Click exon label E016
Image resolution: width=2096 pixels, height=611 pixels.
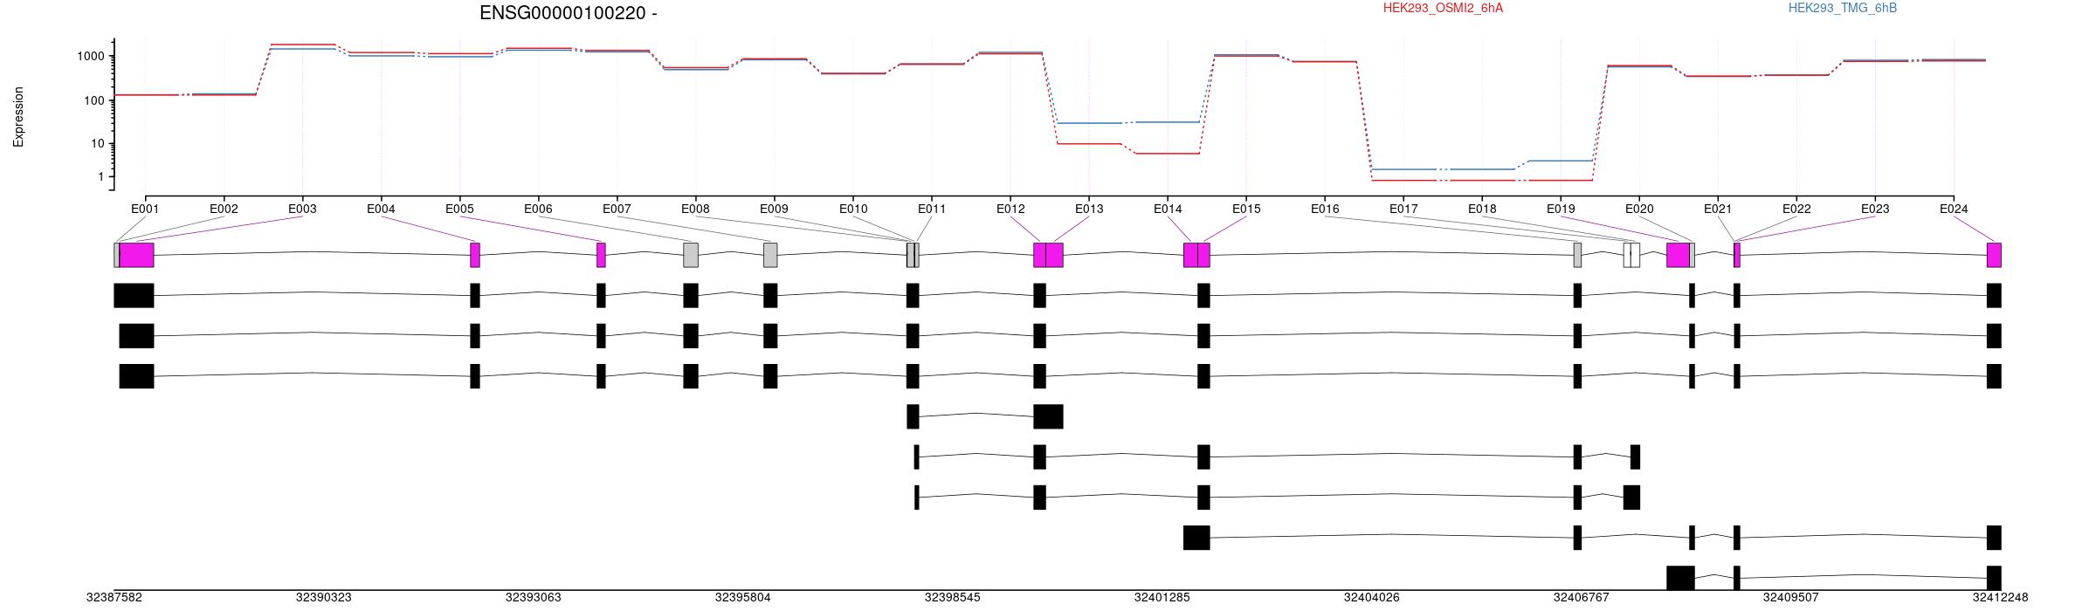(x=1325, y=209)
